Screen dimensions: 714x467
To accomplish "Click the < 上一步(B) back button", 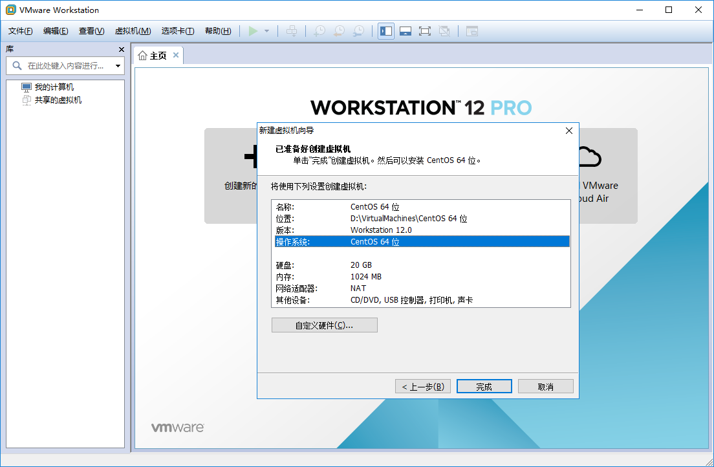I will (422, 386).
